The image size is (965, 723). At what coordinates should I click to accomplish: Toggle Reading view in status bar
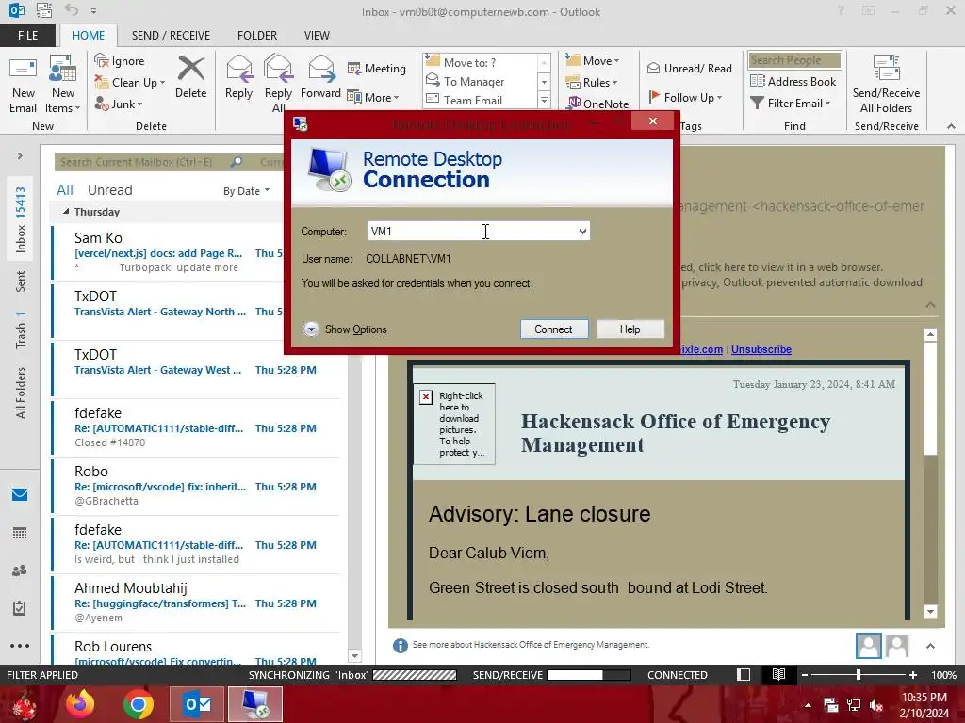coord(778,674)
